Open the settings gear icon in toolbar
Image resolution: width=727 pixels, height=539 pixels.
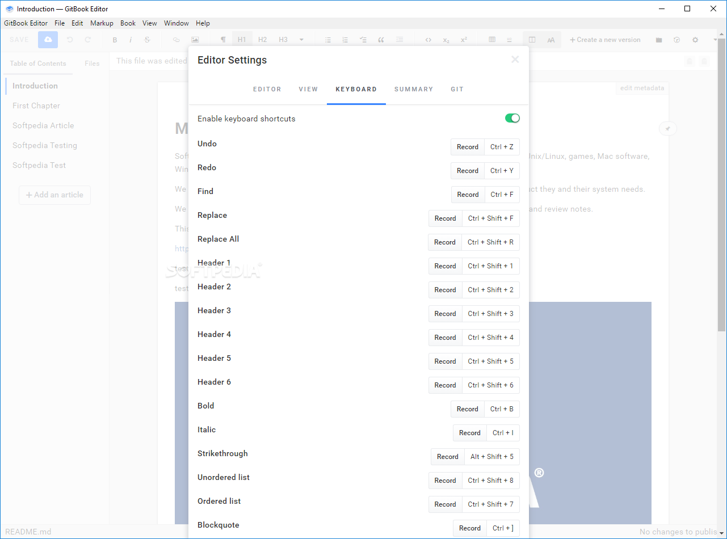tap(695, 40)
